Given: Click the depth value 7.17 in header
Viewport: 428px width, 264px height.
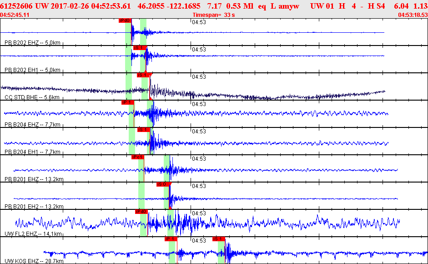Looking at the screenshot, I should pyautogui.click(x=214, y=6).
